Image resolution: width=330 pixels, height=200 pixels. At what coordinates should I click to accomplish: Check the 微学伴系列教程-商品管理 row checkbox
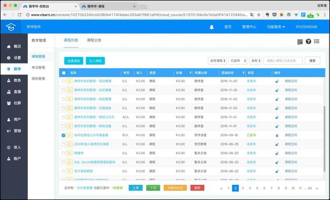pyautogui.click(x=63, y=99)
